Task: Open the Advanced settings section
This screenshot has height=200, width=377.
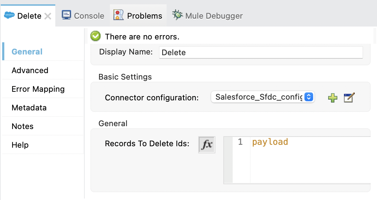Action: click(30, 70)
